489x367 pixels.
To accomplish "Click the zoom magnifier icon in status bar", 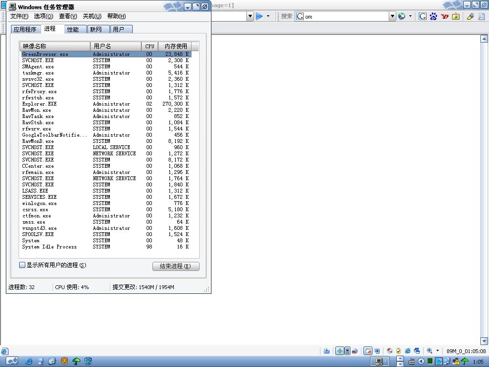I will click(430, 351).
